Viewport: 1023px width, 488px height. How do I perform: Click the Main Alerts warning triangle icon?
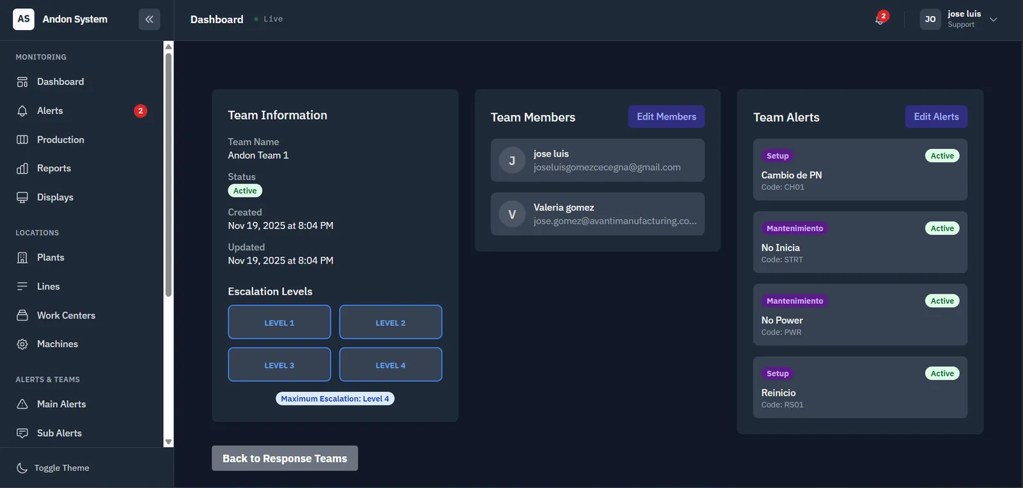tap(22, 404)
